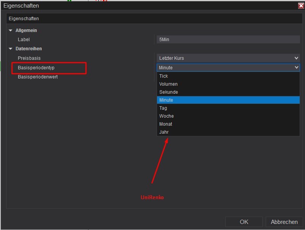Screen dimensions: 305x230
Task: Confirm with the OK button
Action: 244,222
